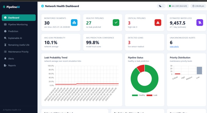207x113 pixels.
Task: Click the green checkmark icon on Healthy Pipelines card
Action: point(116,23)
